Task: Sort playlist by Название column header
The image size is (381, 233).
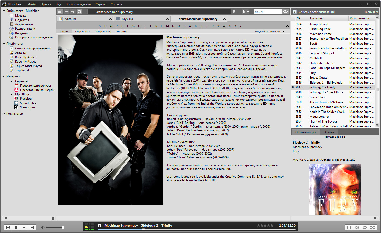Action: (x=317, y=18)
